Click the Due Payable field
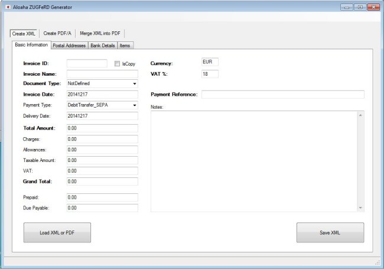The image size is (384, 269). coord(102,208)
